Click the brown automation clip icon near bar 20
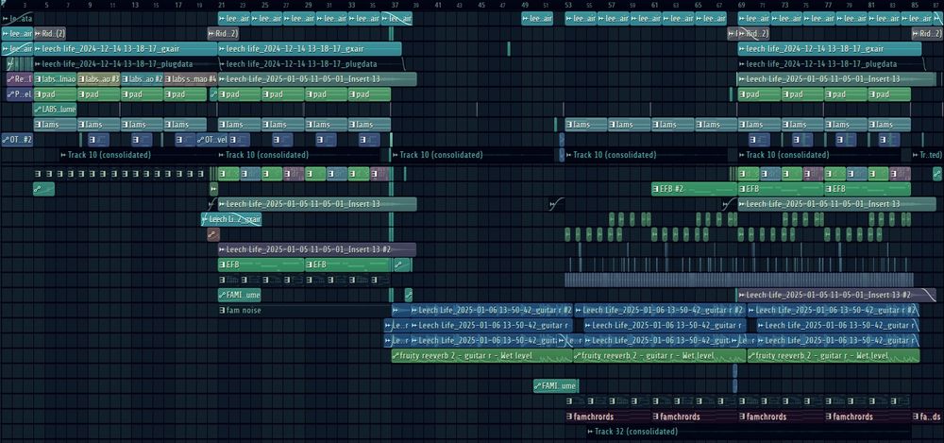944x443 pixels. (x=213, y=234)
